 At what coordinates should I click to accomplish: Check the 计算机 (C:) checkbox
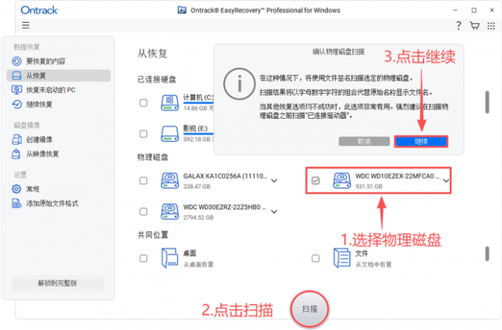(143, 103)
